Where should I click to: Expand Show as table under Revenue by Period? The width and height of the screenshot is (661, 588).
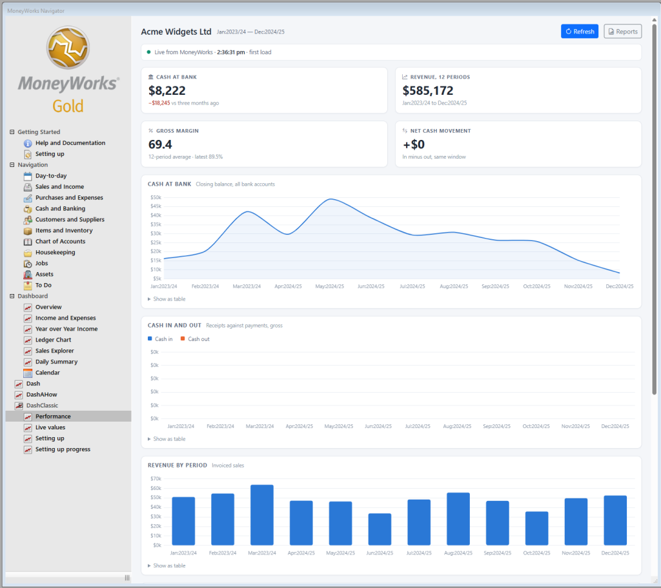coord(167,565)
